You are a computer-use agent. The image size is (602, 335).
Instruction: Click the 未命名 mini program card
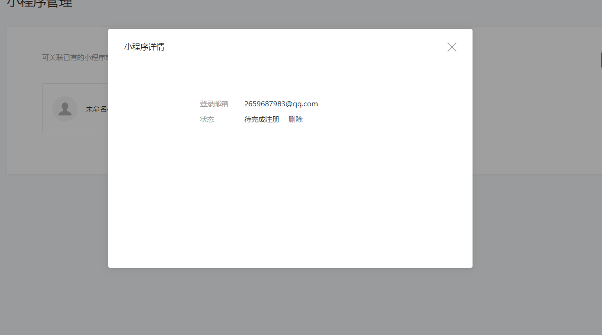point(76,109)
